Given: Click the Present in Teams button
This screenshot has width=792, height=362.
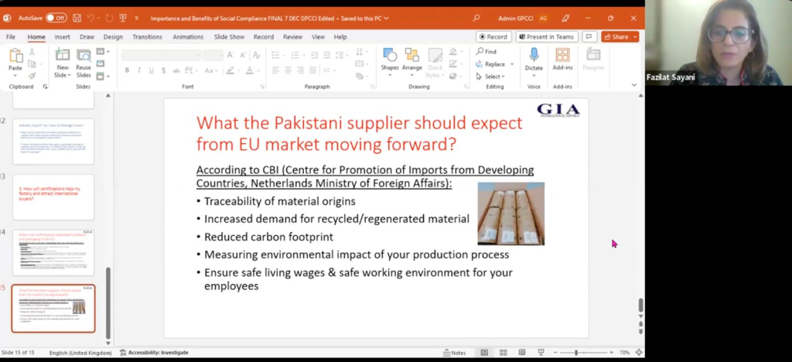Looking at the screenshot, I should pyautogui.click(x=547, y=36).
